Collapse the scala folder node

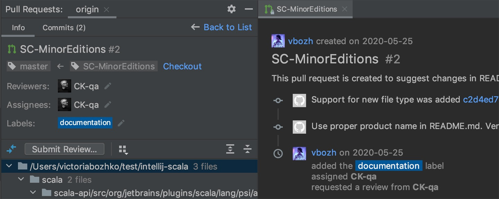[21, 180]
